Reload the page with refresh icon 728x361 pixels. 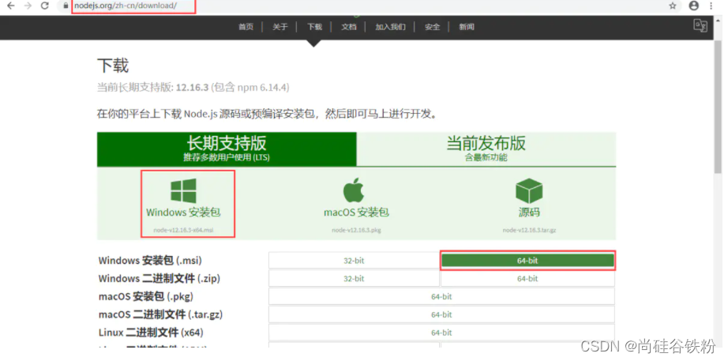44,6
